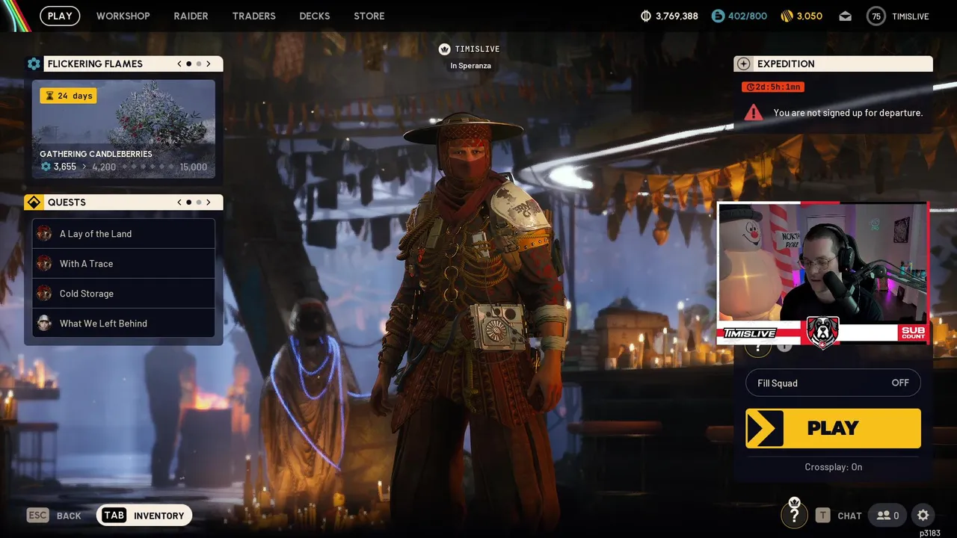Image resolution: width=957 pixels, height=538 pixels.
Task: Click the Quests diamond icon
Action: point(34,202)
